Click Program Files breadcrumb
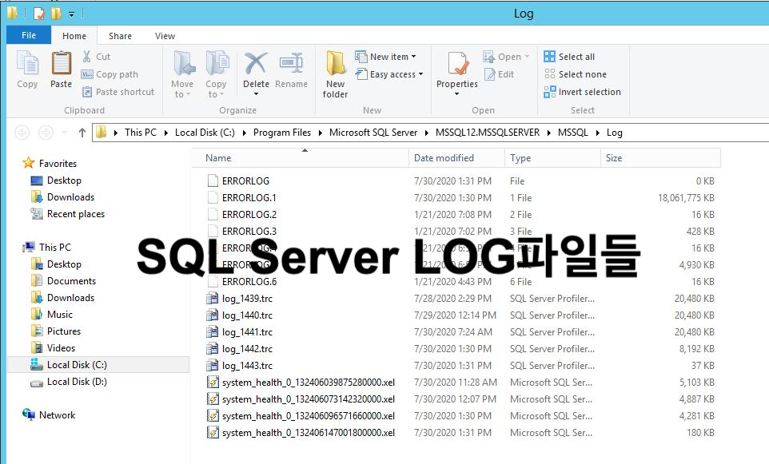The width and height of the screenshot is (769, 464). (282, 133)
